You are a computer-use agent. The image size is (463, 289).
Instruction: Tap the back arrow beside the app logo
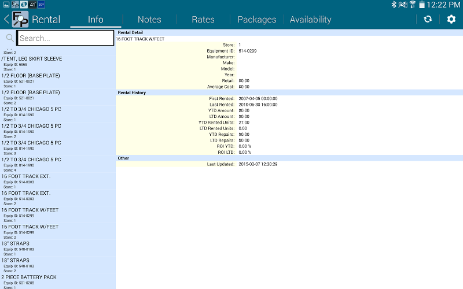coord(6,20)
